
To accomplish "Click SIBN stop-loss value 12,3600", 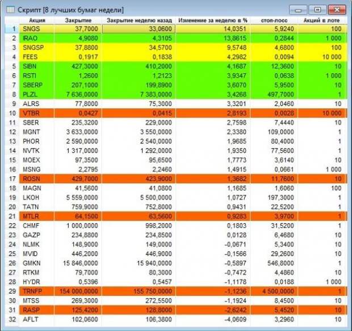I will 282,66.
